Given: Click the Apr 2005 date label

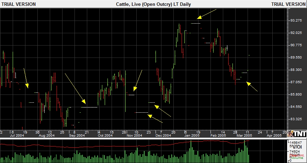Looking at the screenshot, I should (x=274, y=136).
